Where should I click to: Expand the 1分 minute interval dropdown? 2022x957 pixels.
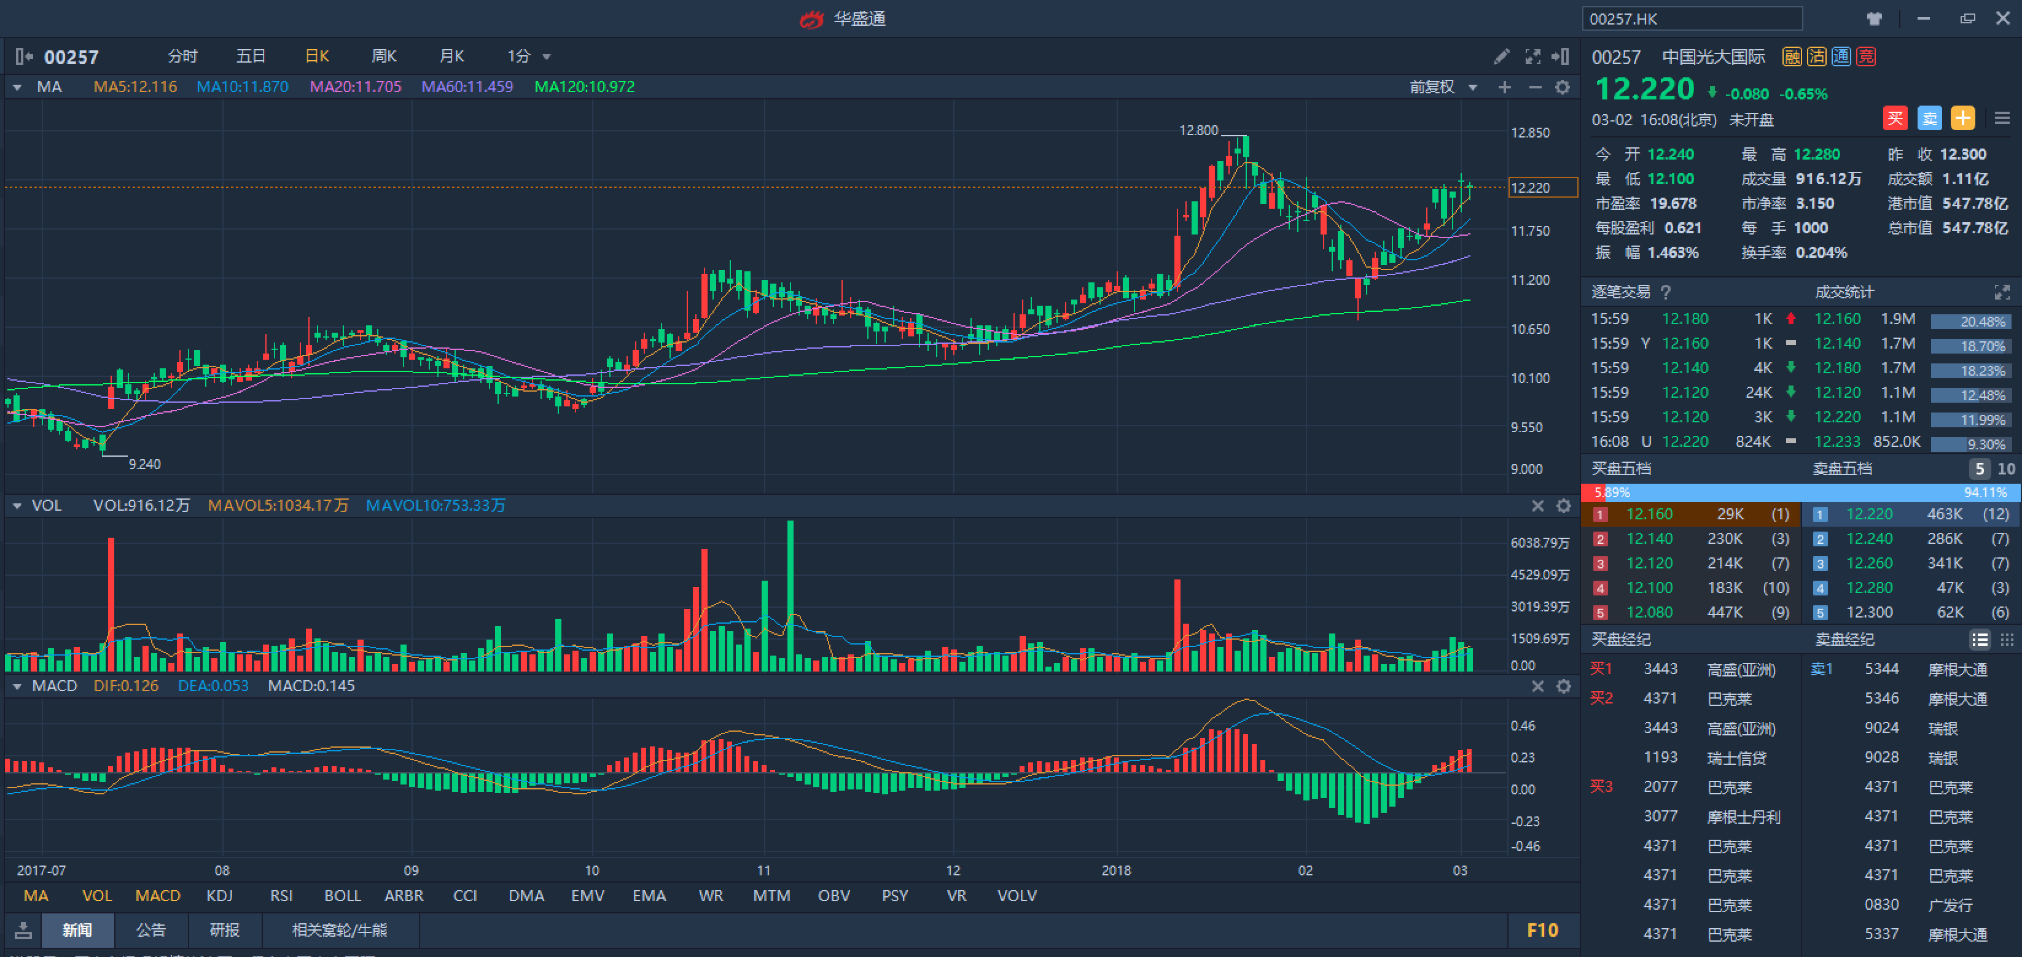(546, 56)
